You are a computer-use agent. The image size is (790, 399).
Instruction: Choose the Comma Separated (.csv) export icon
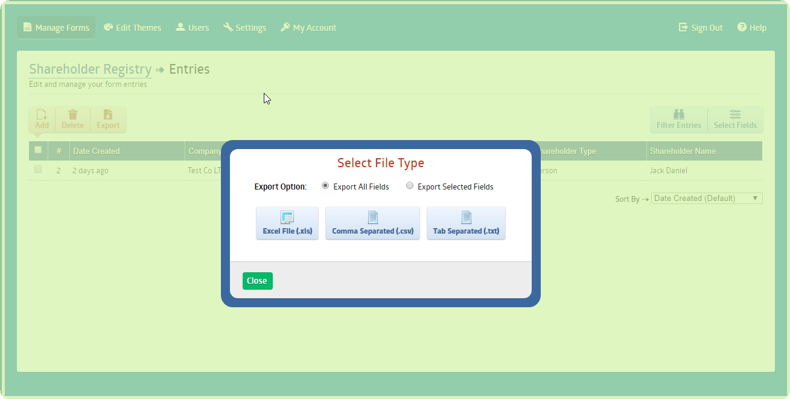pos(372,218)
